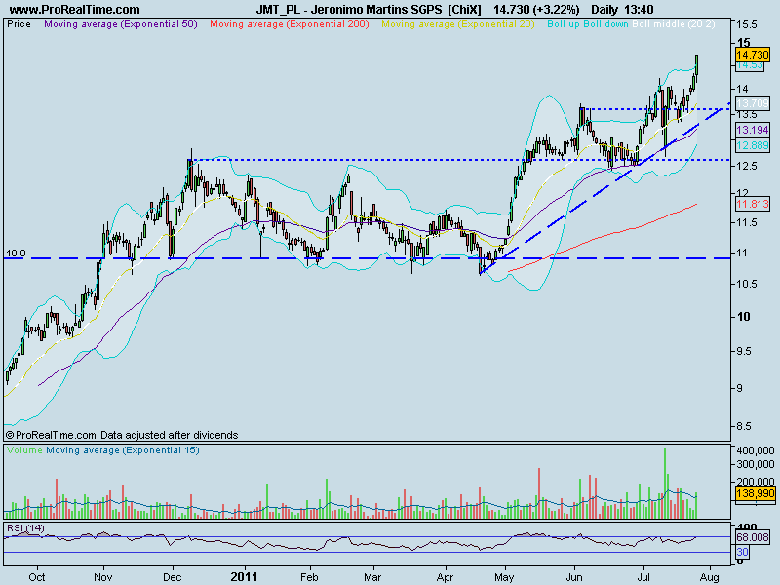Click the Apr label on time axis

point(445,577)
